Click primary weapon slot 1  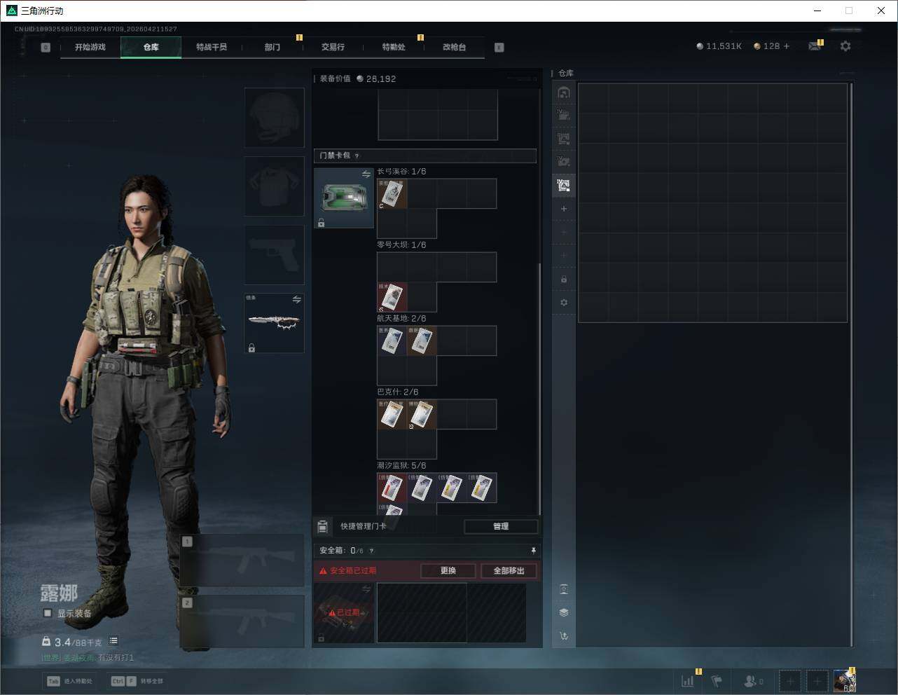coord(242,560)
